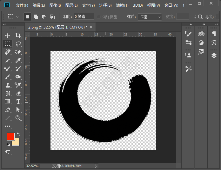The height and width of the screenshot is (170, 221).
Task: Click the search magnifier in options bar
Action: (200, 17)
